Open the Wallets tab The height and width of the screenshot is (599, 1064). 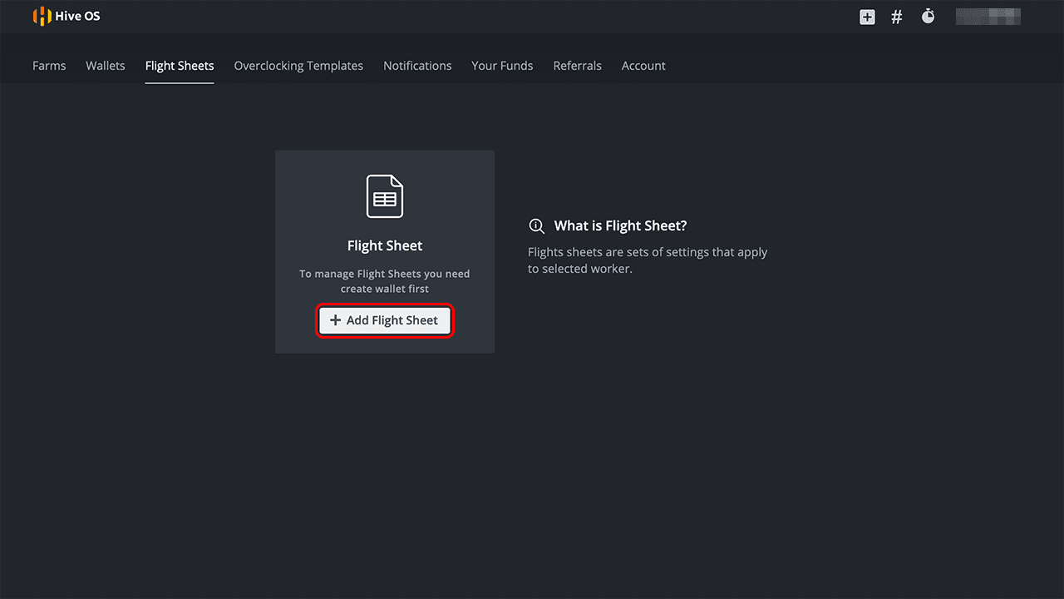(x=106, y=66)
